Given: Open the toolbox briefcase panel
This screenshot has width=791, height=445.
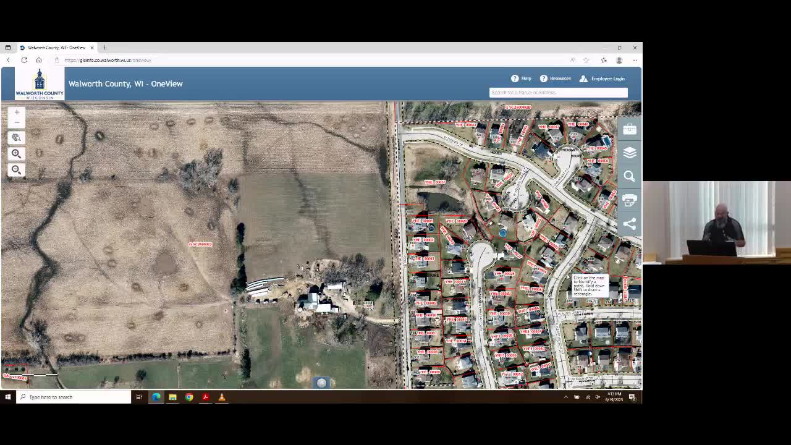Looking at the screenshot, I should coord(629,129).
